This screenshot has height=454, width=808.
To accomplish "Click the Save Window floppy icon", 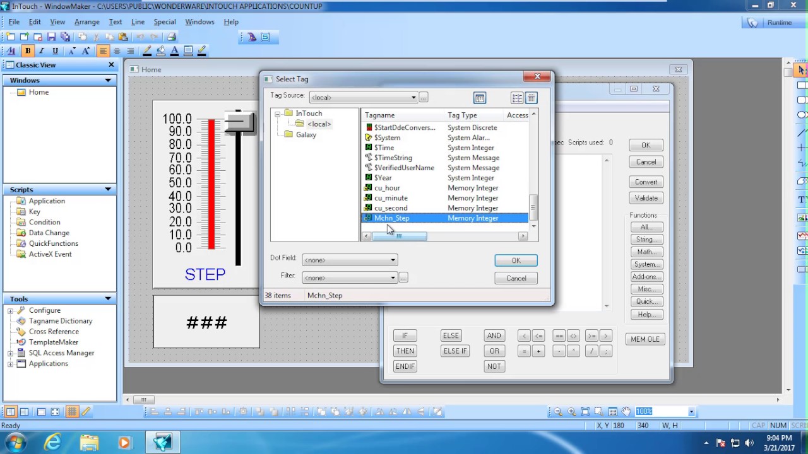I will pos(52,37).
